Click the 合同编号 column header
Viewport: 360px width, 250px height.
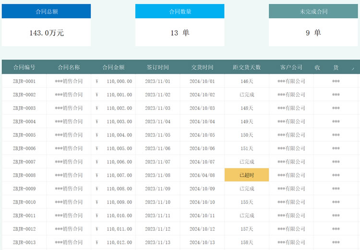(x=24, y=67)
